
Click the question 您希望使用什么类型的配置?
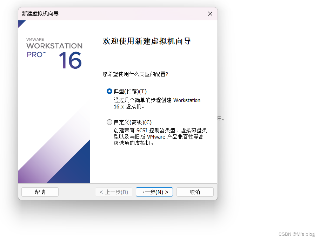click(135, 74)
